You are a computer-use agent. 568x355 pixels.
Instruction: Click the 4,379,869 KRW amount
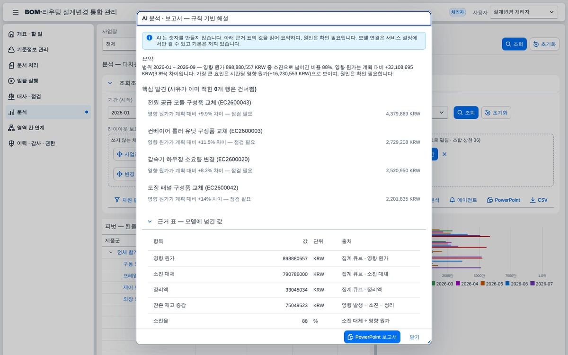tap(403, 114)
